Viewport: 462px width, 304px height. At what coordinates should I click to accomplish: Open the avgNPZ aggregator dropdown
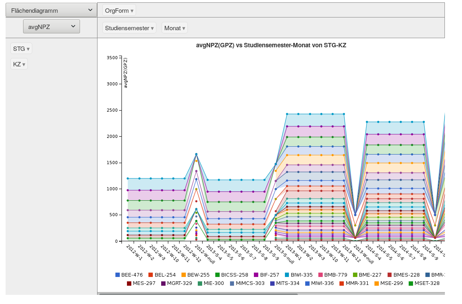[x=52, y=27]
